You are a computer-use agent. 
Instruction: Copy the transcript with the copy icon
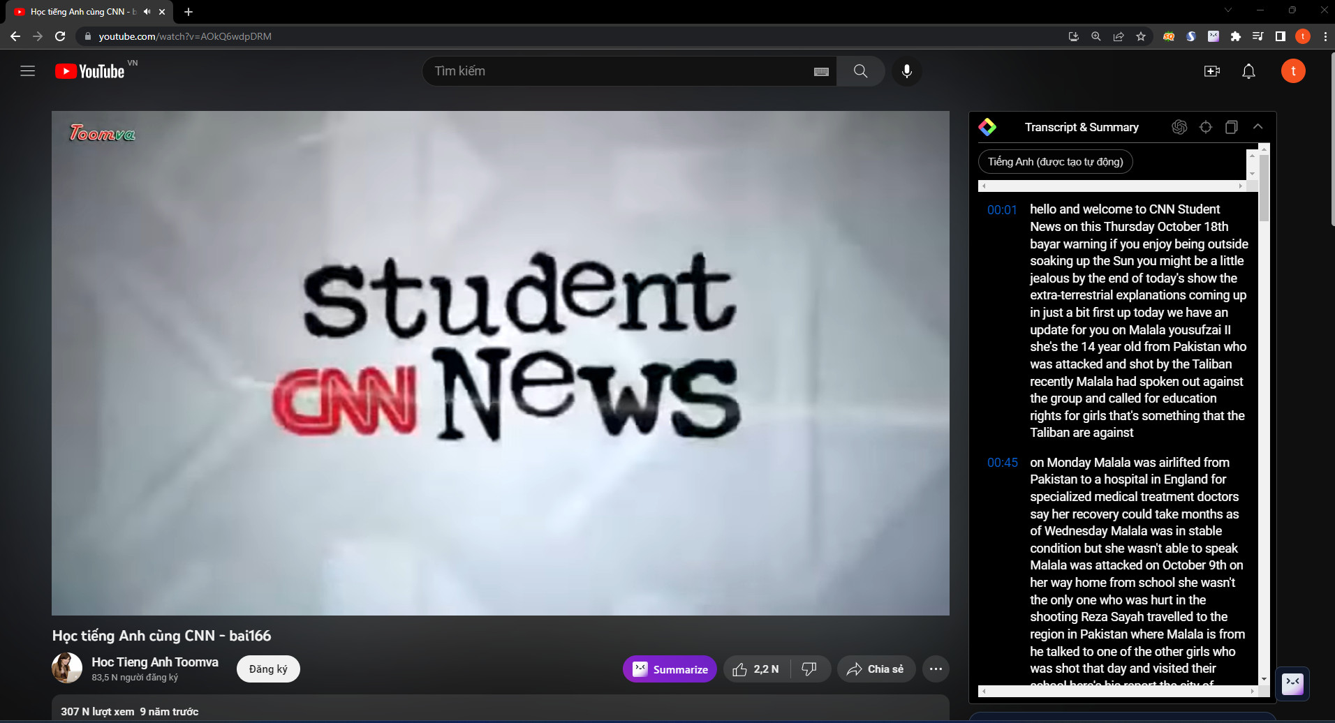(x=1231, y=127)
